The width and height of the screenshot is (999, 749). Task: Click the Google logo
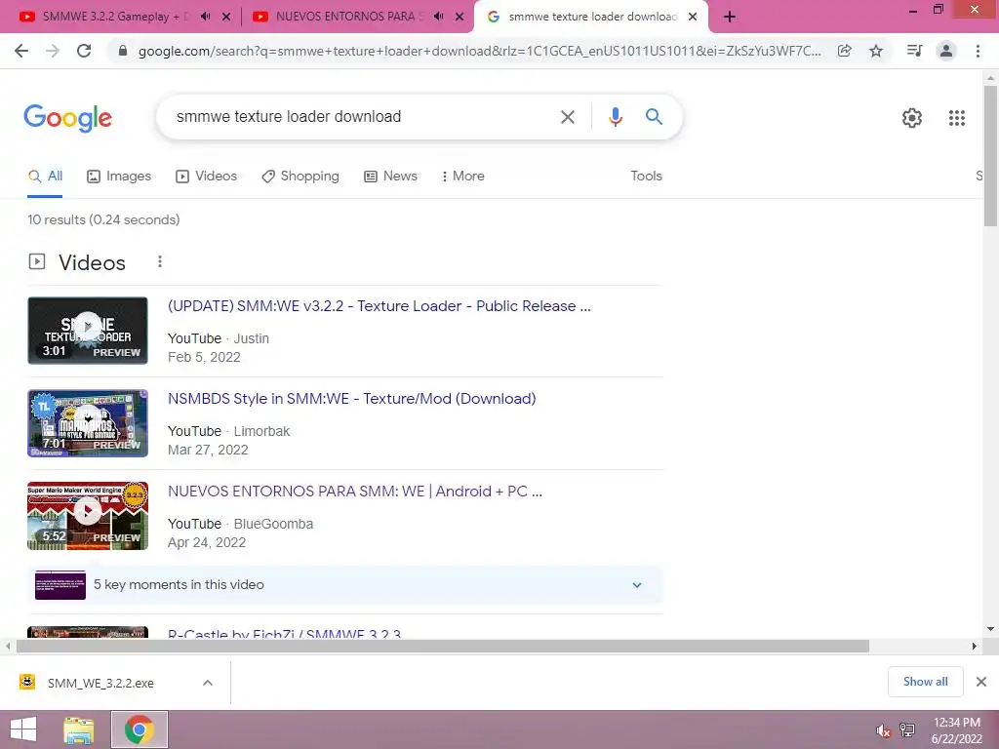[x=68, y=118]
